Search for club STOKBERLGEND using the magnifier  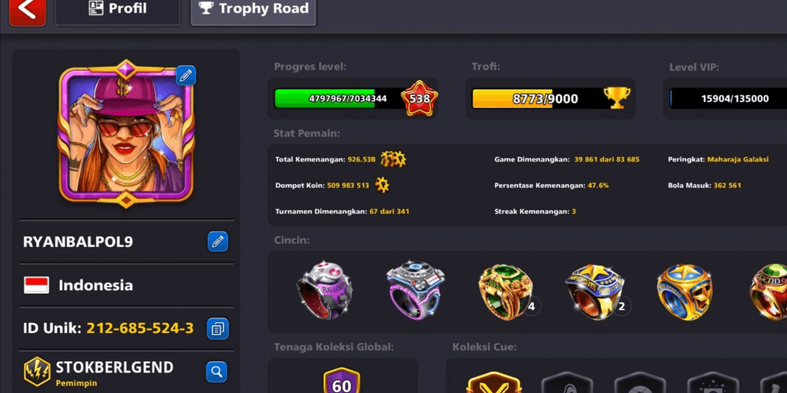(216, 372)
